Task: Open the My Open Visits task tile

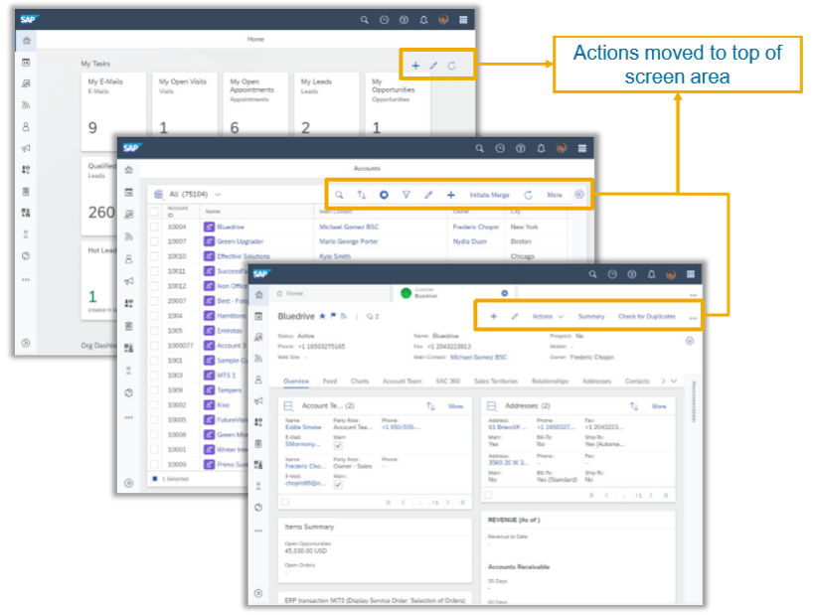Action: [185, 104]
